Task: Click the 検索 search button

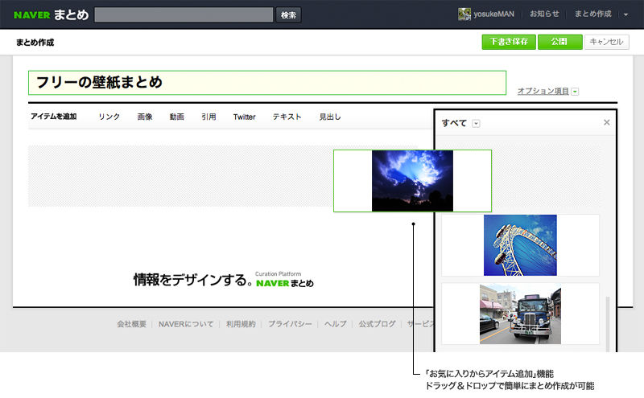Action: [x=288, y=14]
